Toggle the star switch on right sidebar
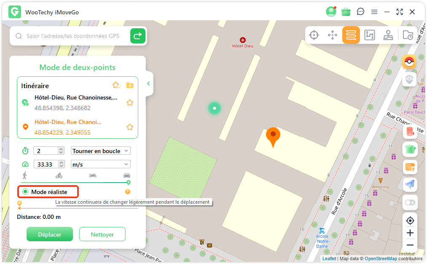This screenshot has width=427, height=264. point(409,202)
